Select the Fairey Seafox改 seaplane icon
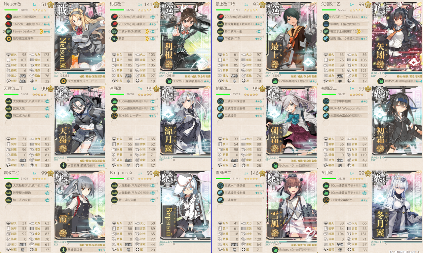This screenshot has height=253, width=423. pos(8,31)
